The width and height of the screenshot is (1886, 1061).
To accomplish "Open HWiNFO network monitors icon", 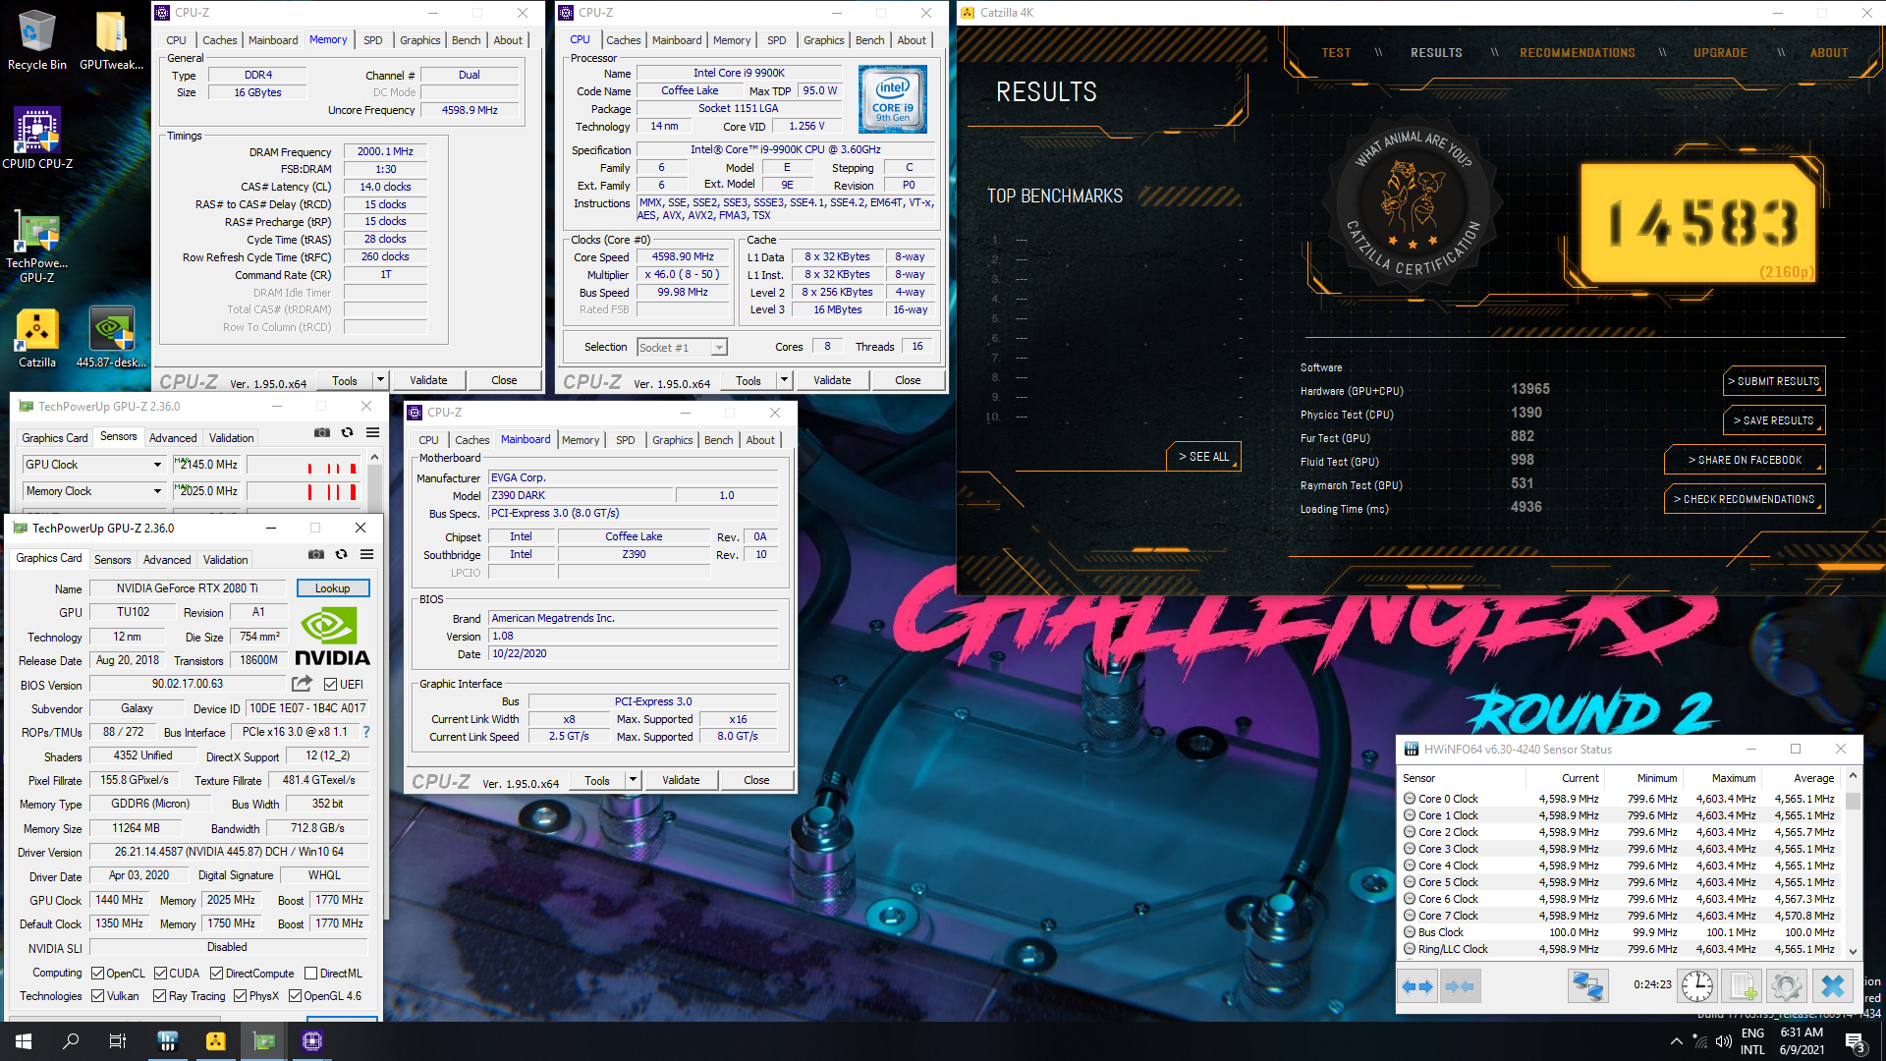I will (1587, 985).
